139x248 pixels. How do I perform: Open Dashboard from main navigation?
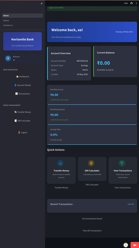(x=23, y=77)
